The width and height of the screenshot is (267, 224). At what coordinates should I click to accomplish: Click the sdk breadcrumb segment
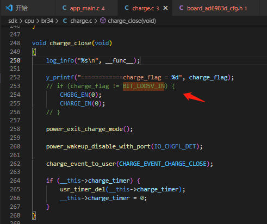(13, 21)
